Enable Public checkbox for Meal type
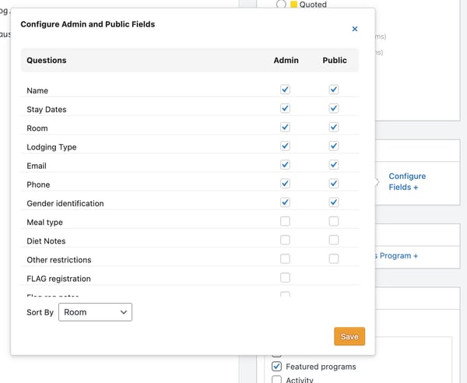 point(334,221)
